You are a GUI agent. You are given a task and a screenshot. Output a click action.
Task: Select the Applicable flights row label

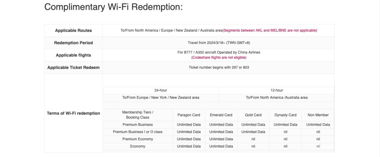(x=73, y=55)
